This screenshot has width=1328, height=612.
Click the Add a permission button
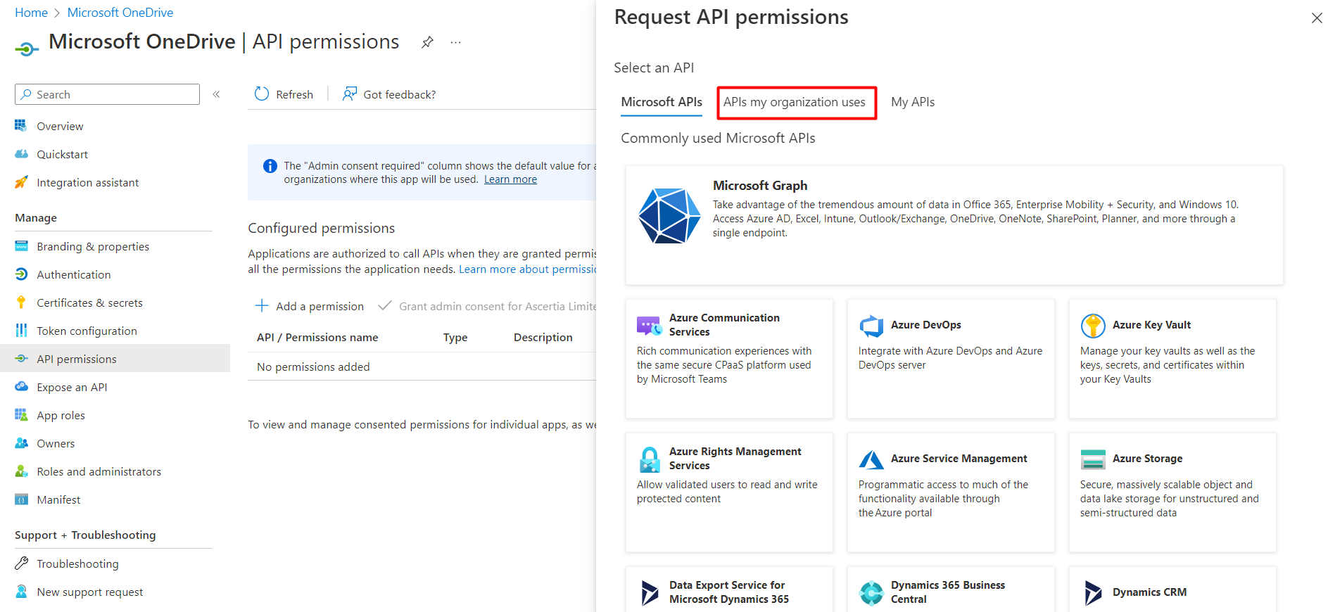click(x=310, y=306)
